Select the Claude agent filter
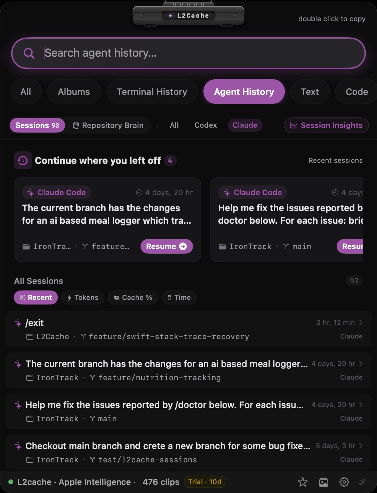 [245, 125]
